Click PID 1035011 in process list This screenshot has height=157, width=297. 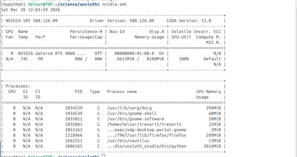pyautogui.click(x=74, y=119)
